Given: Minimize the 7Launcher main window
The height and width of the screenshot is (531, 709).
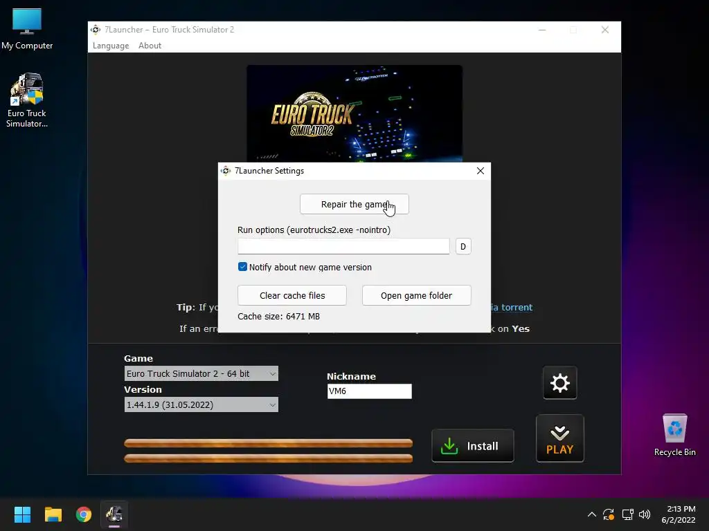Looking at the screenshot, I should point(542,30).
